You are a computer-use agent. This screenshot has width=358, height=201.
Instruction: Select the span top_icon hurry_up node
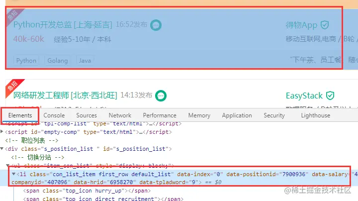pyautogui.click(x=87, y=191)
